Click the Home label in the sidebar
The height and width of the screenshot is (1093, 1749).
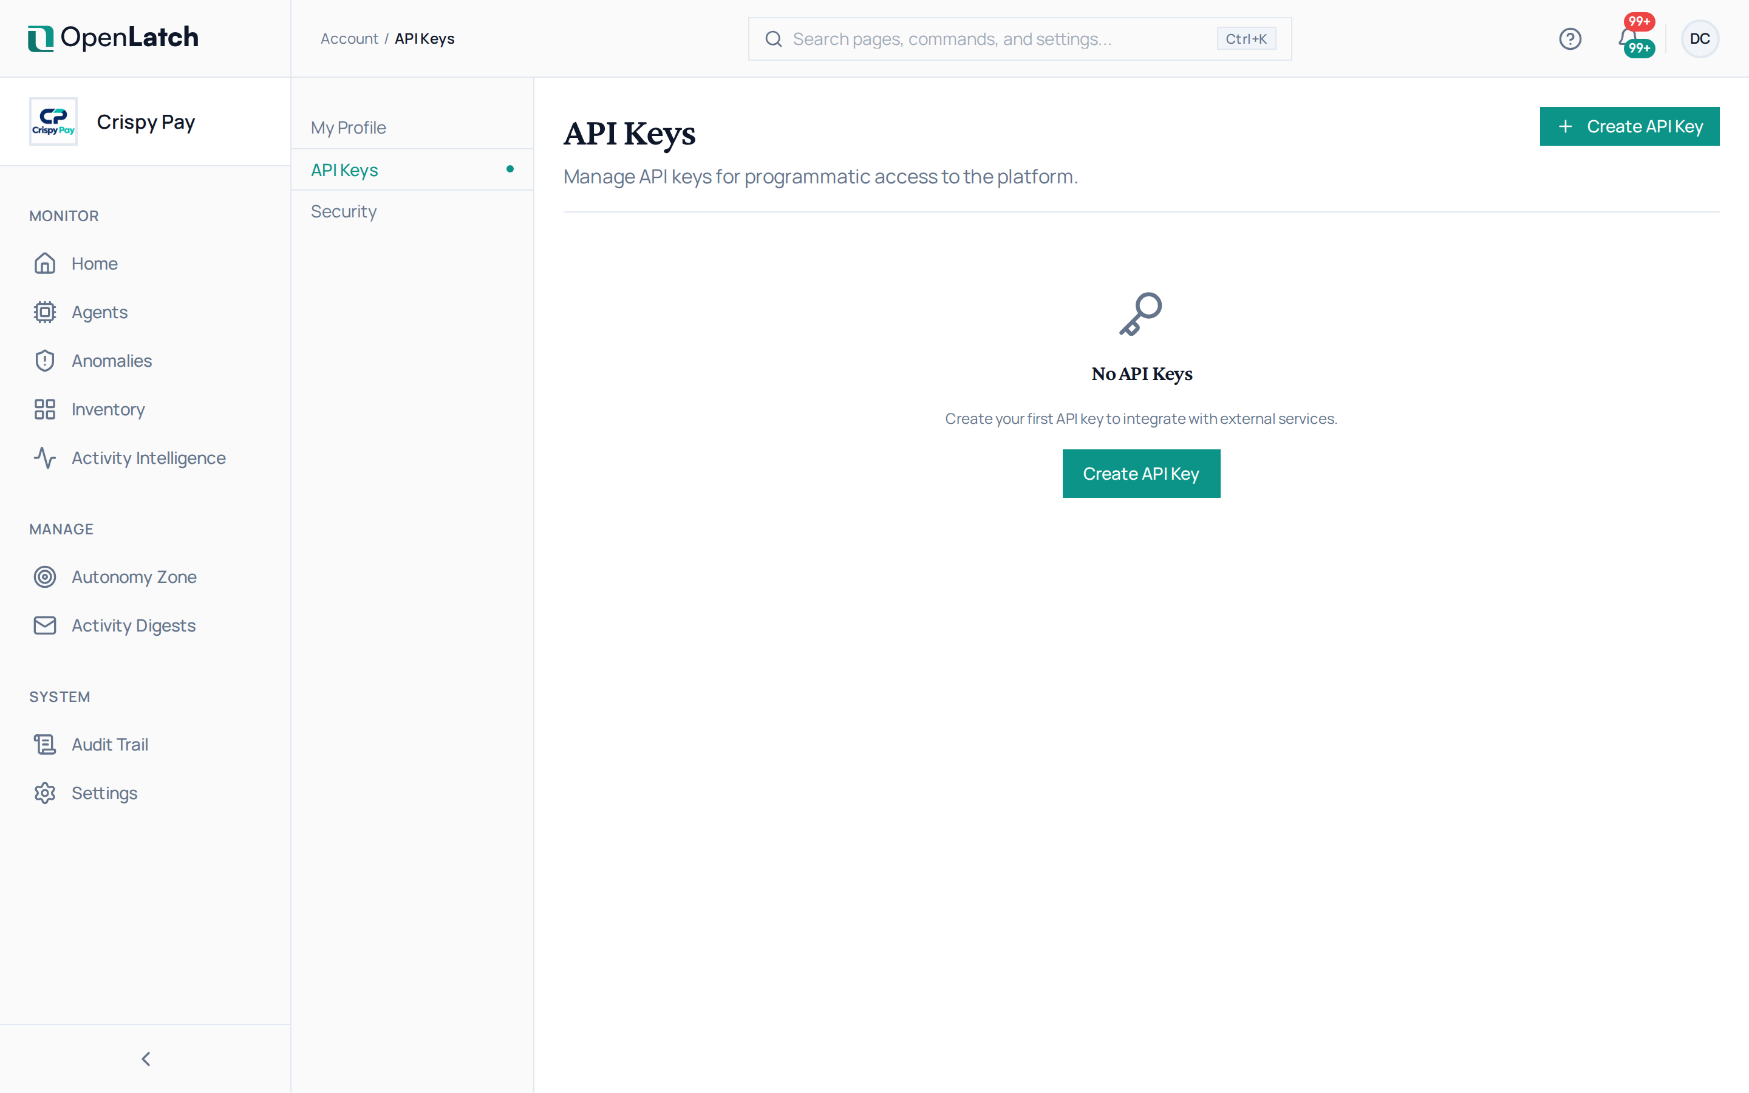[95, 263]
